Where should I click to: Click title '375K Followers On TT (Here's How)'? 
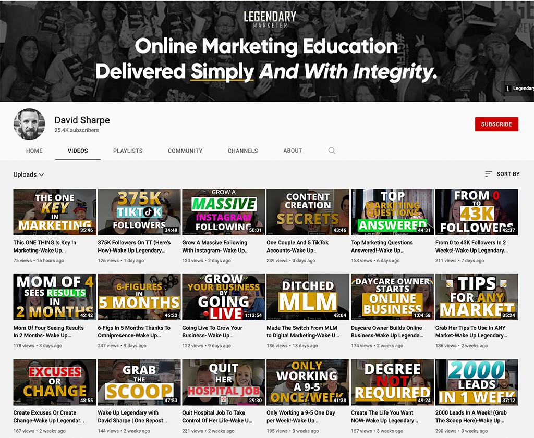(134, 246)
